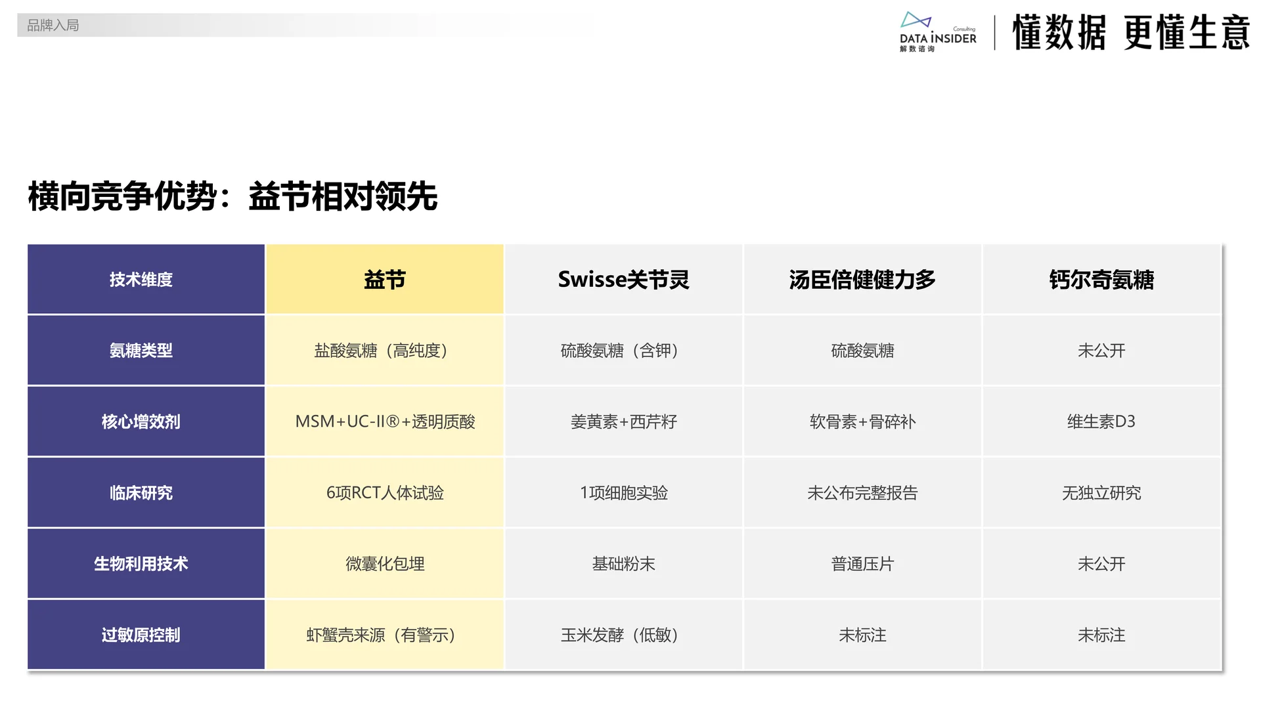This screenshot has width=1261, height=709.
Task: Select the 姜黄素+西芹籽 cell
Action: tap(623, 421)
